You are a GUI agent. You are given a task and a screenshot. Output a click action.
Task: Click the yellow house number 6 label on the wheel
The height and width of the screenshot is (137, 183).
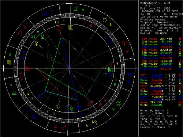(x=116, y=79)
